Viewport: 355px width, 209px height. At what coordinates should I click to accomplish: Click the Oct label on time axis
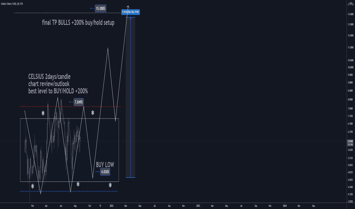coord(90,206)
